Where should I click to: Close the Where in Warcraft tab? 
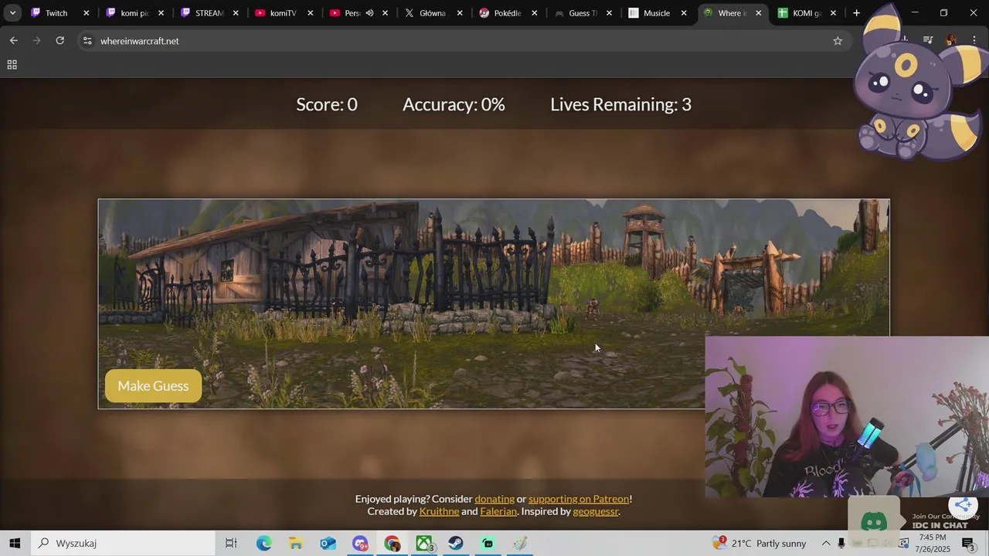pos(759,13)
